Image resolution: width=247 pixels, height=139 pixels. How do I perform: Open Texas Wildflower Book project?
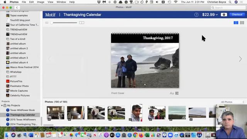click(22, 110)
